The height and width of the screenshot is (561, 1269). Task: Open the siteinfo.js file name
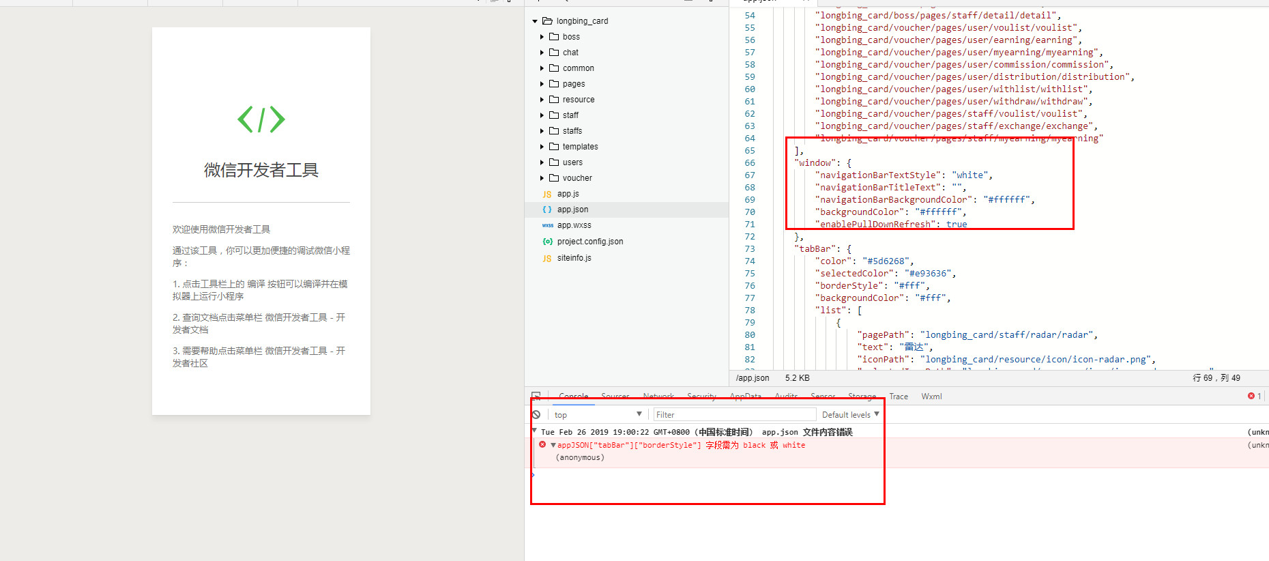[x=574, y=258]
